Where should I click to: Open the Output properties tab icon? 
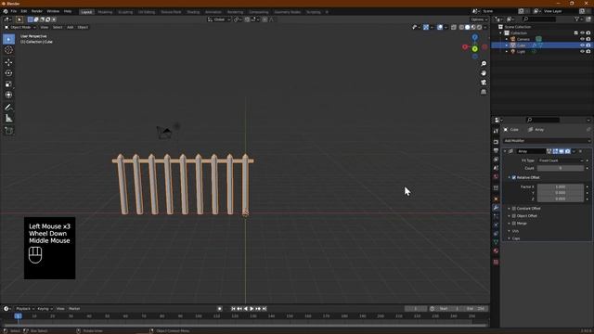[496, 150]
